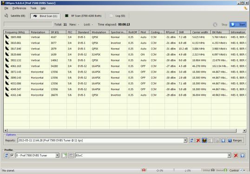
Task: Save the report using floppy icon
Action: click(x=223, y=140)
